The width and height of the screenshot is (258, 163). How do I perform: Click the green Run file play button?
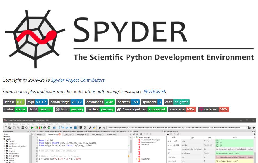32,127
